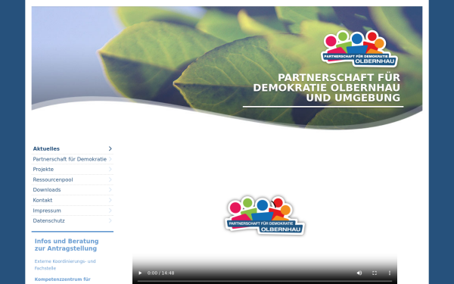
Task: Click video progress bar
Action: tap(265, 281)
